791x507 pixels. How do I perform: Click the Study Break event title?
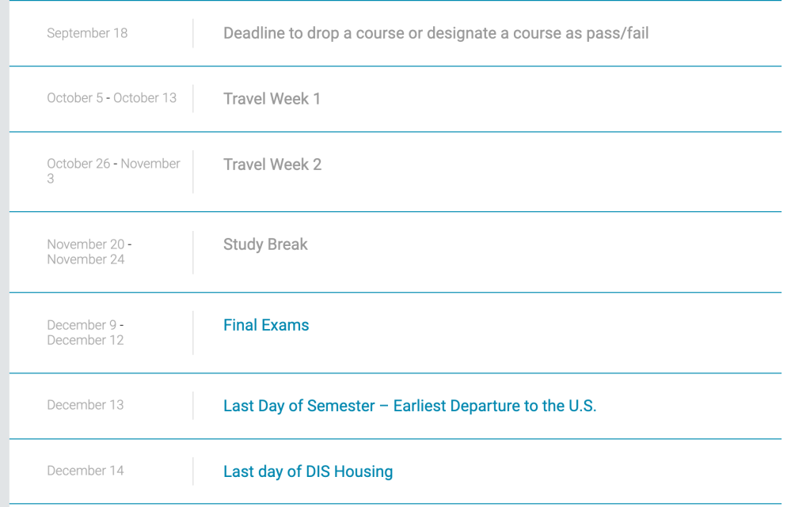265,245
